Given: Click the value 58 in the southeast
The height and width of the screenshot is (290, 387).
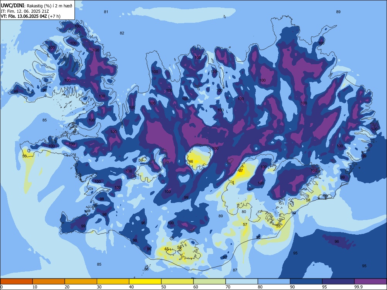Looking at the screenshot, I should tap(308, 200).
